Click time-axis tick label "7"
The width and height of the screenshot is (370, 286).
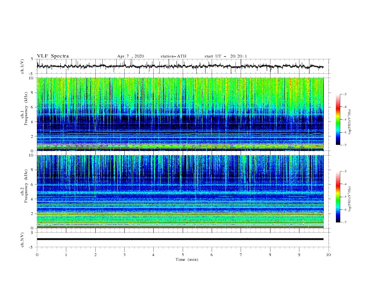point(241,255)
